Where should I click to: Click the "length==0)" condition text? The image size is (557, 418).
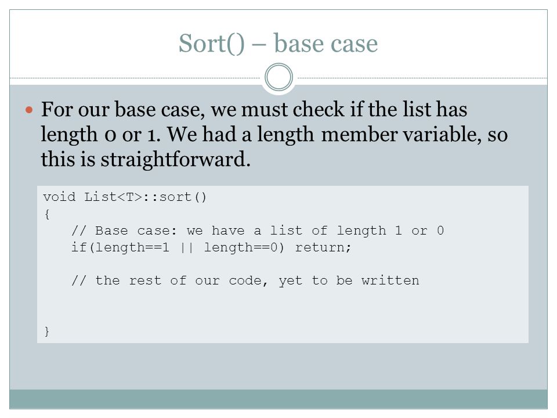[x=244, y=247]
